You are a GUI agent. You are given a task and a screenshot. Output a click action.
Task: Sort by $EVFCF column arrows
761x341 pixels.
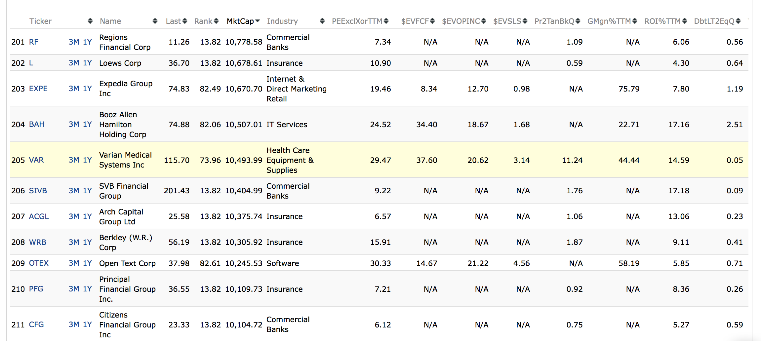tap(432, 21)
